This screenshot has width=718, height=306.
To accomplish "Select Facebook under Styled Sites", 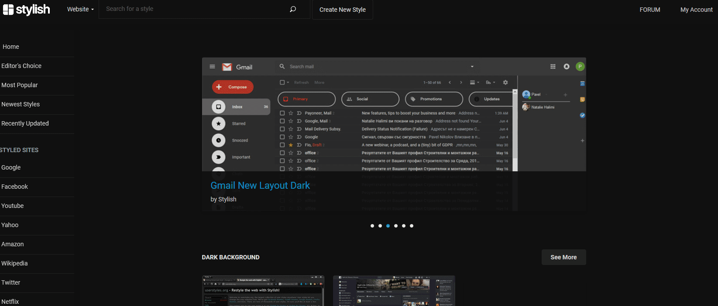I will pos(14,187).
